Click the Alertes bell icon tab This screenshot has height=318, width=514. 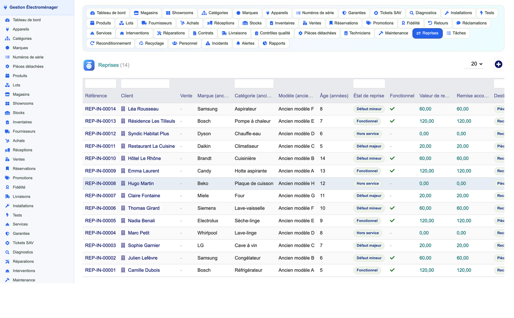click(x=245, y=43)
